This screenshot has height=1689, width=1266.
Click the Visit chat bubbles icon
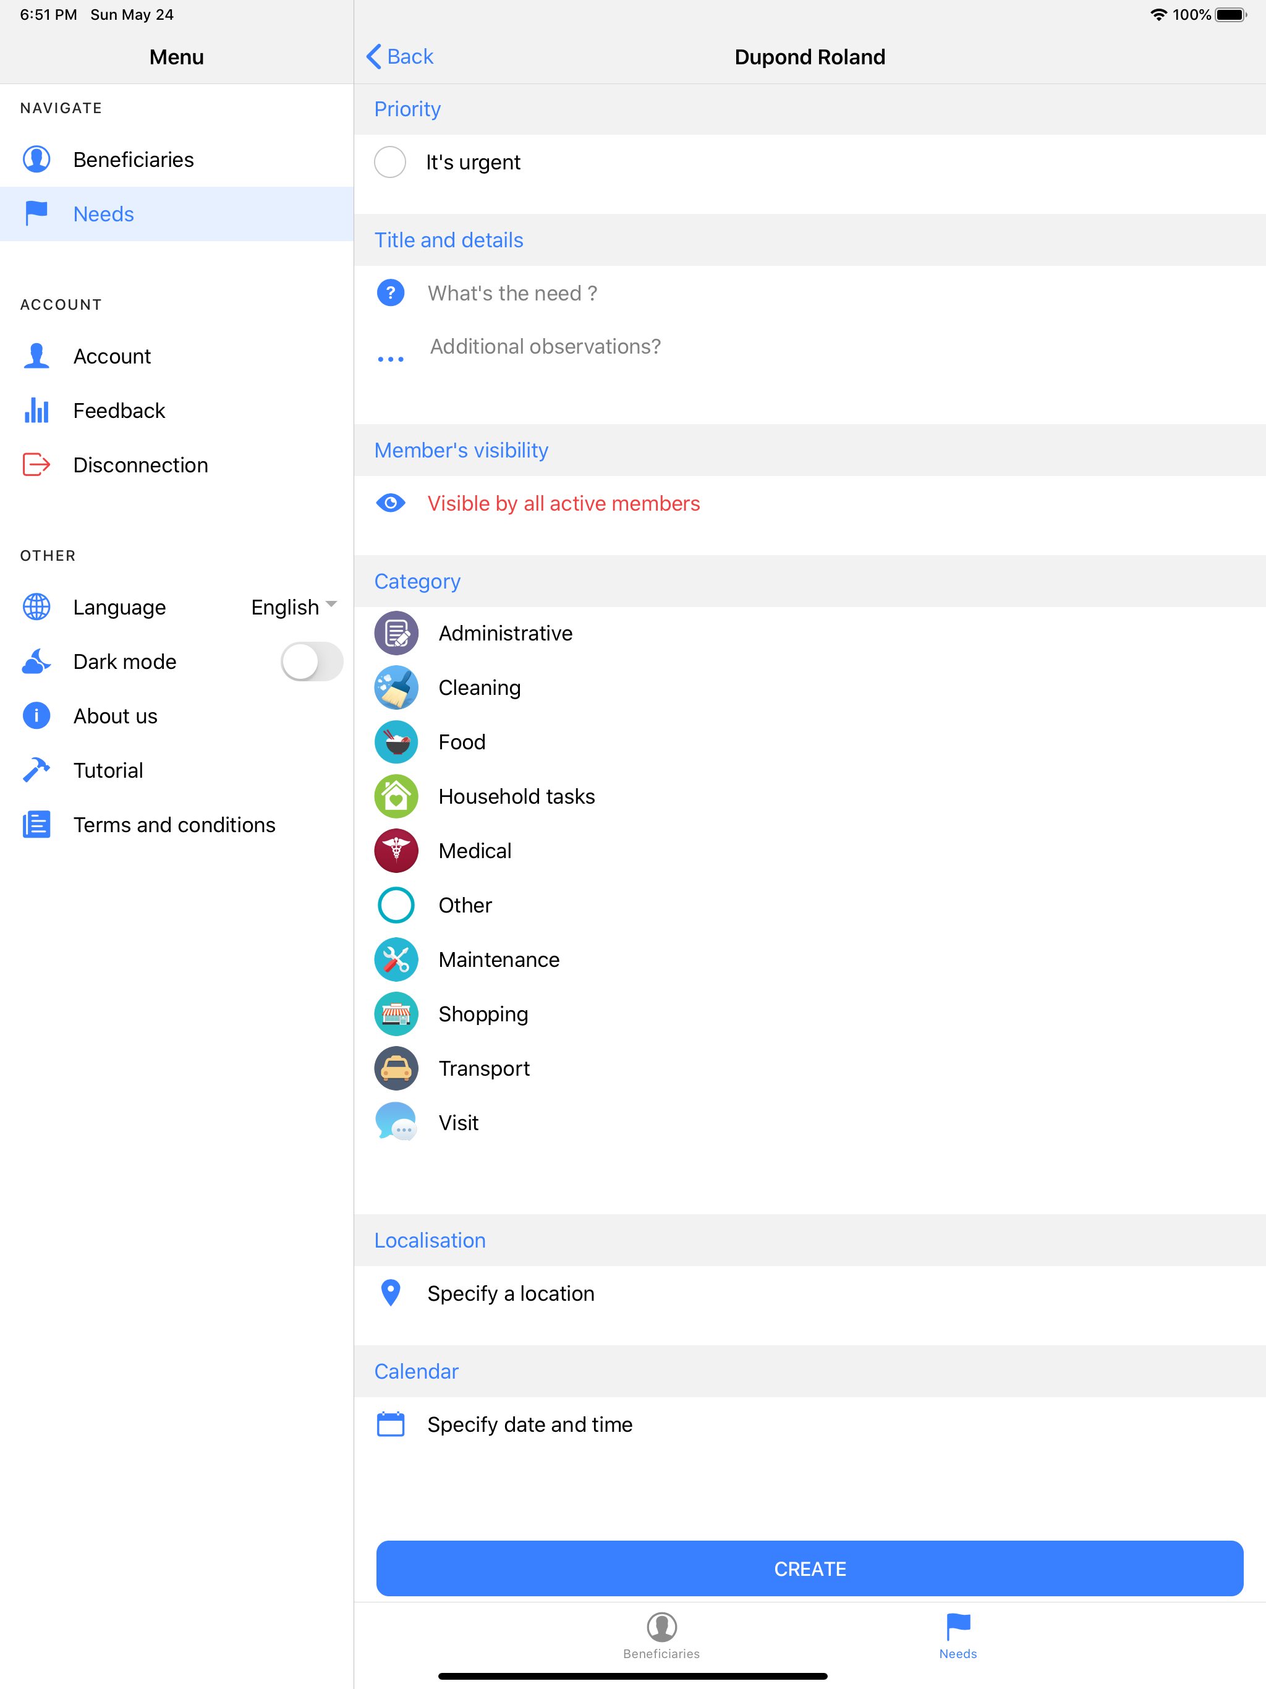[x=396, y=1123]
